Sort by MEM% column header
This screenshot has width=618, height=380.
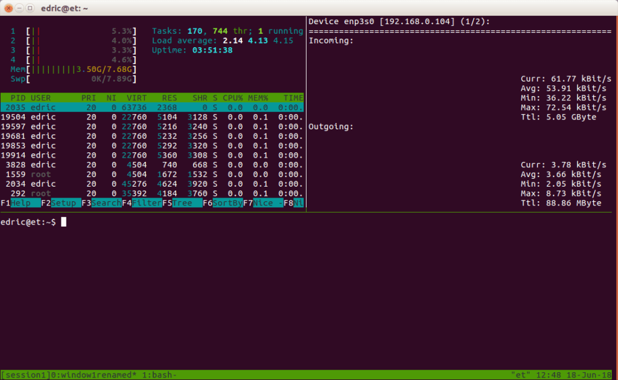pos(258,98)
